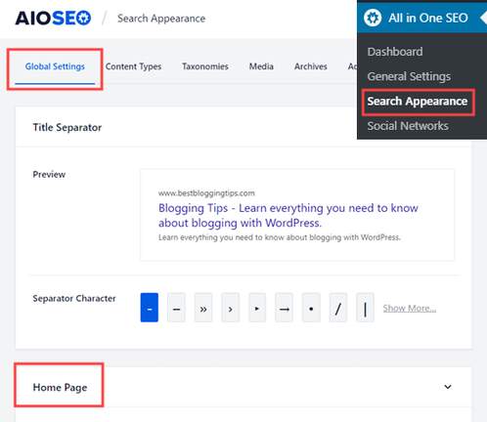The width and height of the screenshot is (487, 422).
Task: Click the AIOSEO logo
Action: pyautogui.click(x=53, y=18)
